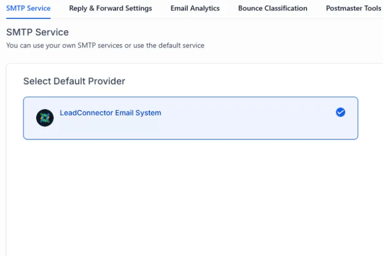Click the SMTP Service page heading
385x256 pixels.
coord(38,33)
